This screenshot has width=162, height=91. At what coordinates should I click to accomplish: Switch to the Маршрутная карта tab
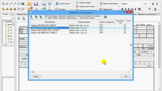tap(22, 14)
